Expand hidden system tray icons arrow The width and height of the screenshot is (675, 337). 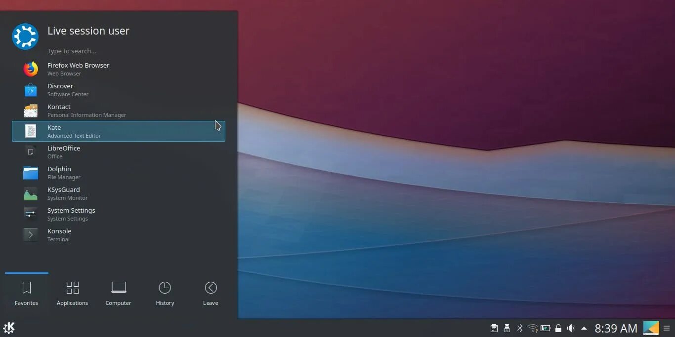(x=584, y=328)
